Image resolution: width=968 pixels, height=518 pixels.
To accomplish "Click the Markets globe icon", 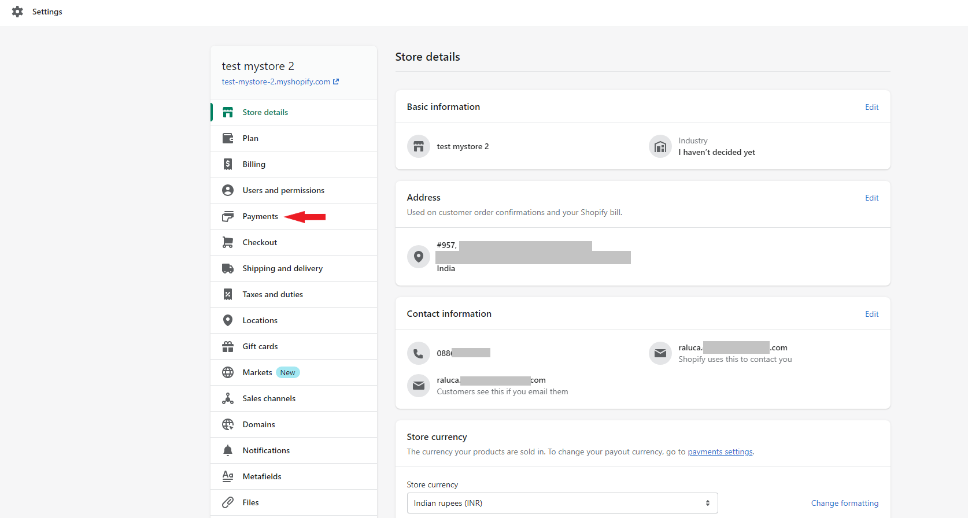I will 228,372.
